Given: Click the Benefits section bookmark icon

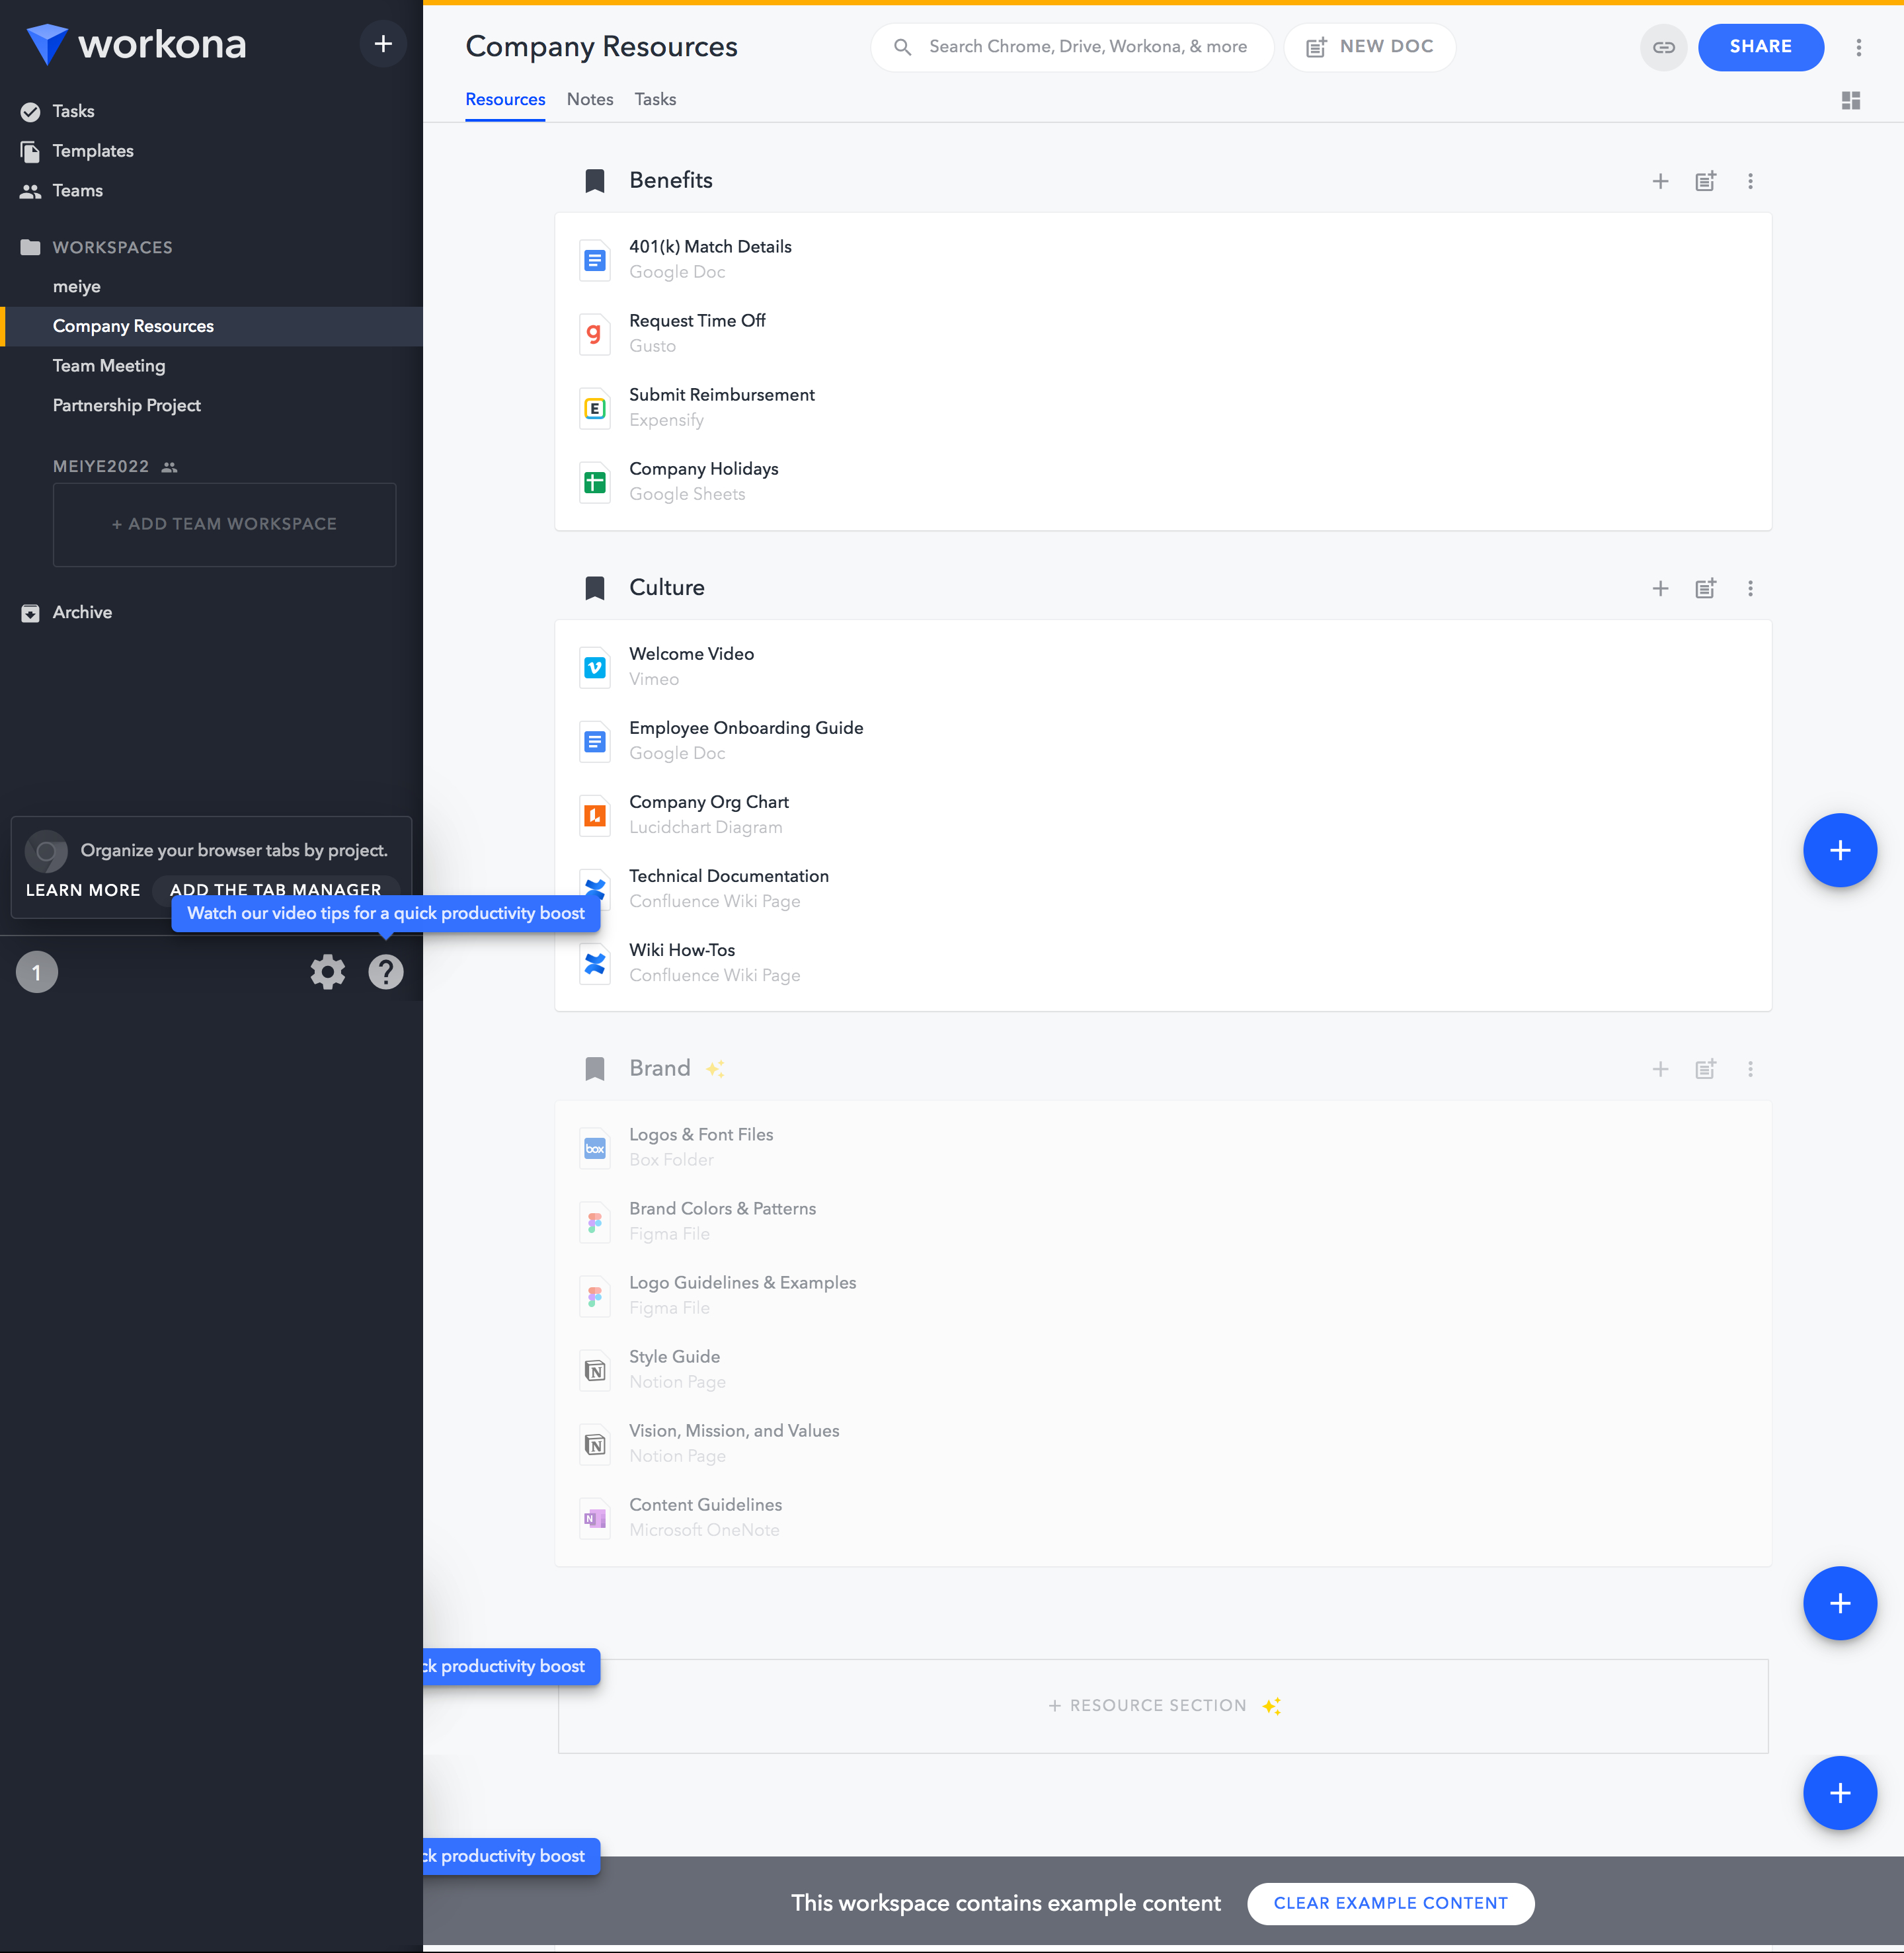Looking at the screenshot, I should [594, 181].
